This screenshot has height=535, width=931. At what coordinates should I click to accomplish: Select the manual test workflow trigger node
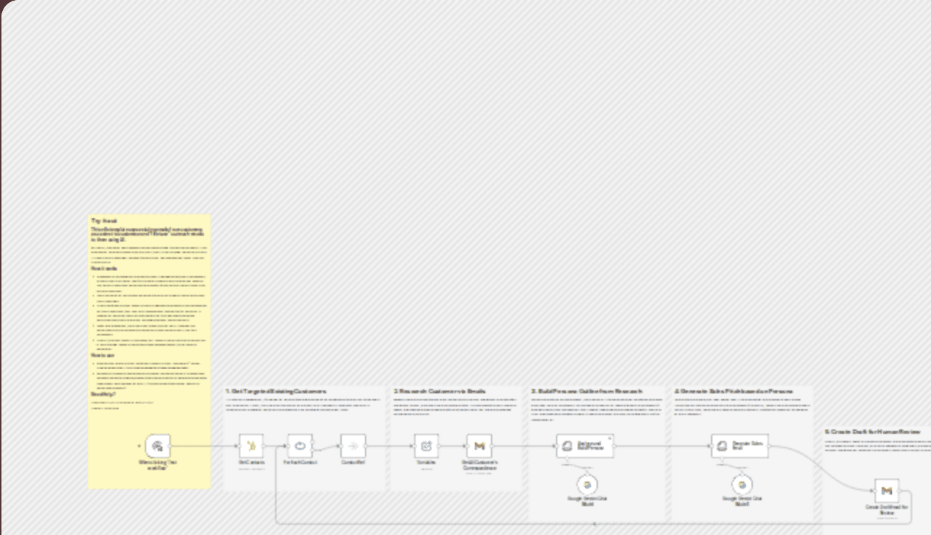[x=157, y=446]
